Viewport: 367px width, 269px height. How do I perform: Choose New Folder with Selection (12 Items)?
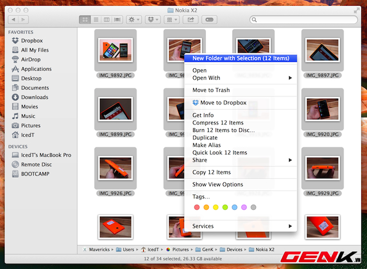pos(241,59)
